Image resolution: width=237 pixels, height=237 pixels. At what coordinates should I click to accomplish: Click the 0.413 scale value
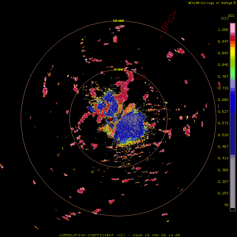[223, 158]
